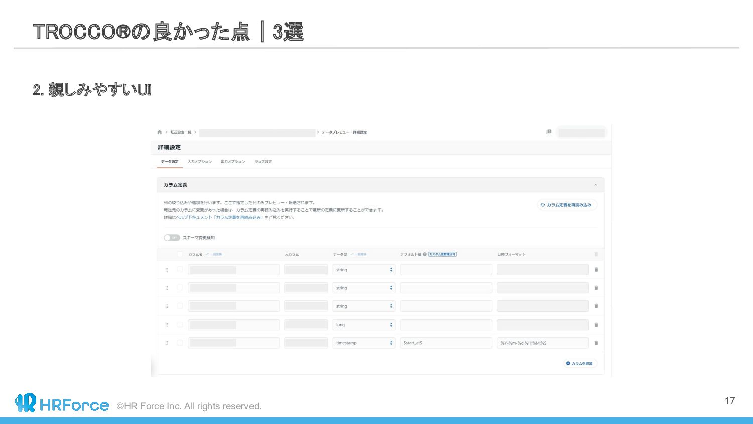Viewport: 753px width, 424px height.
Task: Click the drag handle of the third string row
Action: [x=167, y=306]
